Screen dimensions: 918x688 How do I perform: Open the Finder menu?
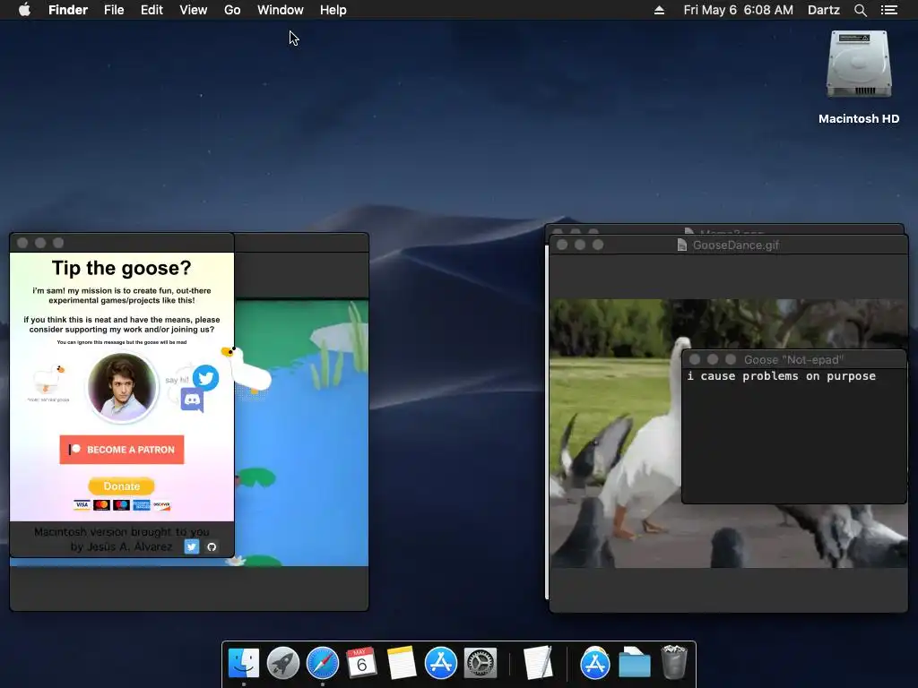click(68, 10)
